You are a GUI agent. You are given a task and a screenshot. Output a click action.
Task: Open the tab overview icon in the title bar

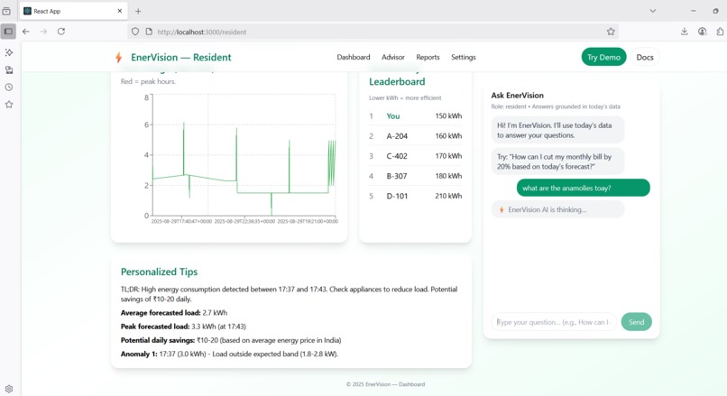pyautogui.click(x=6, y=11)
